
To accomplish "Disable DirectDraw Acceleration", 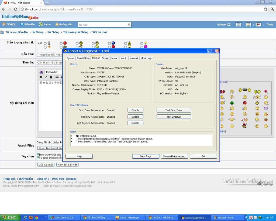I will (135, 110).
